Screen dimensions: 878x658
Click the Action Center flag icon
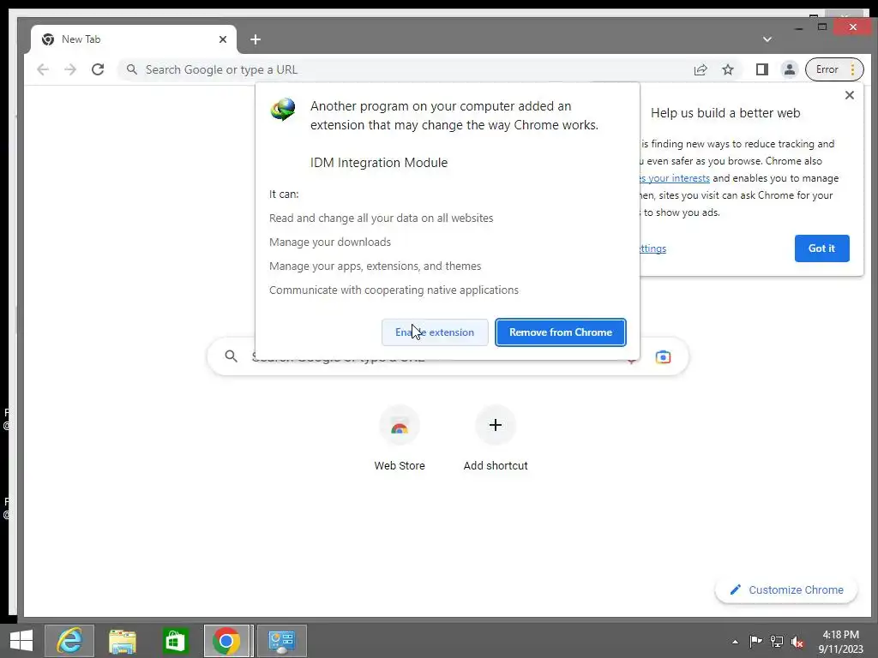[755, 641]
